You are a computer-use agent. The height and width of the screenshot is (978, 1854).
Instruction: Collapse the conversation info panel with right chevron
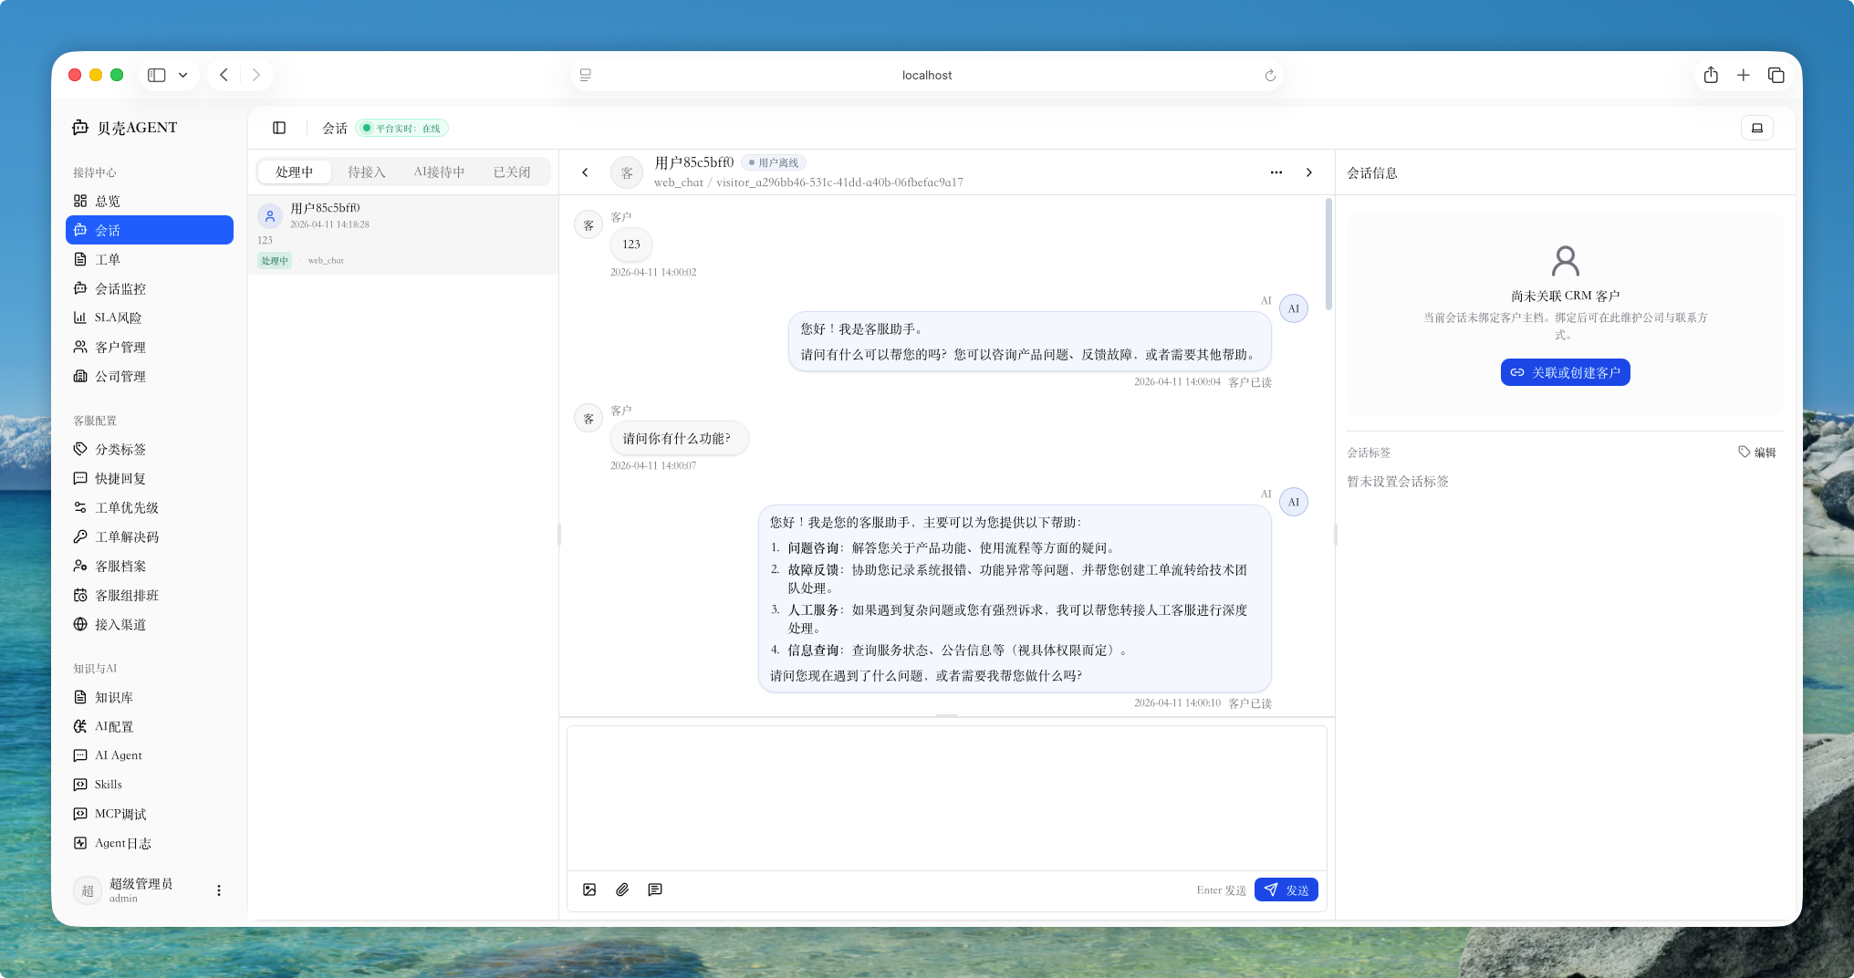pyautogui.click(x=1309, y=172)
